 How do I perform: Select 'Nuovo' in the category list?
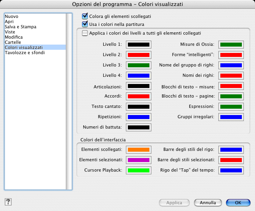12,16
